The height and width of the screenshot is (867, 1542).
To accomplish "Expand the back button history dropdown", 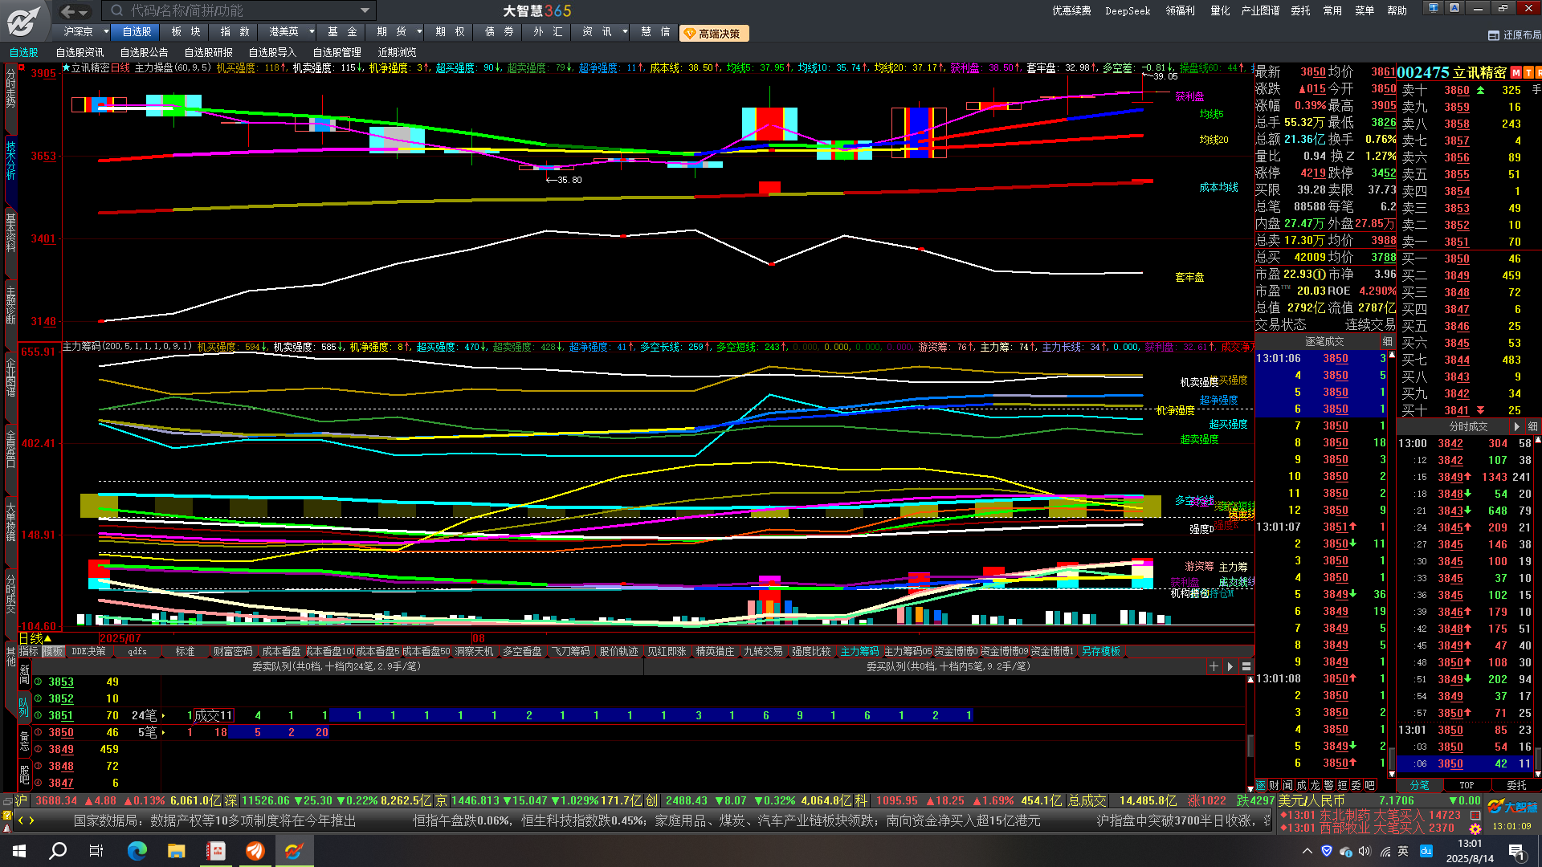I will [84, 12].
